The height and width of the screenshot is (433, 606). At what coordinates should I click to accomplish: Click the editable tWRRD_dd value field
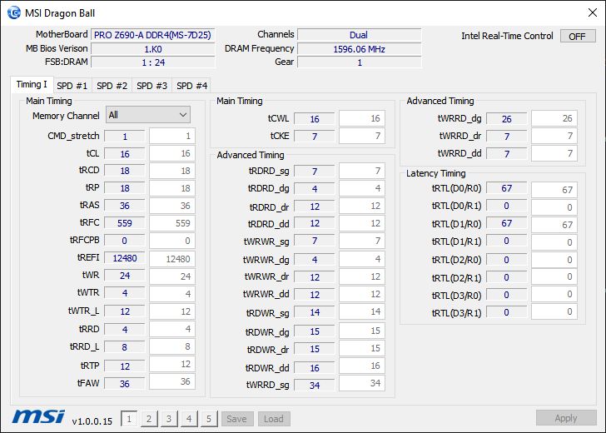coord(554,153)
